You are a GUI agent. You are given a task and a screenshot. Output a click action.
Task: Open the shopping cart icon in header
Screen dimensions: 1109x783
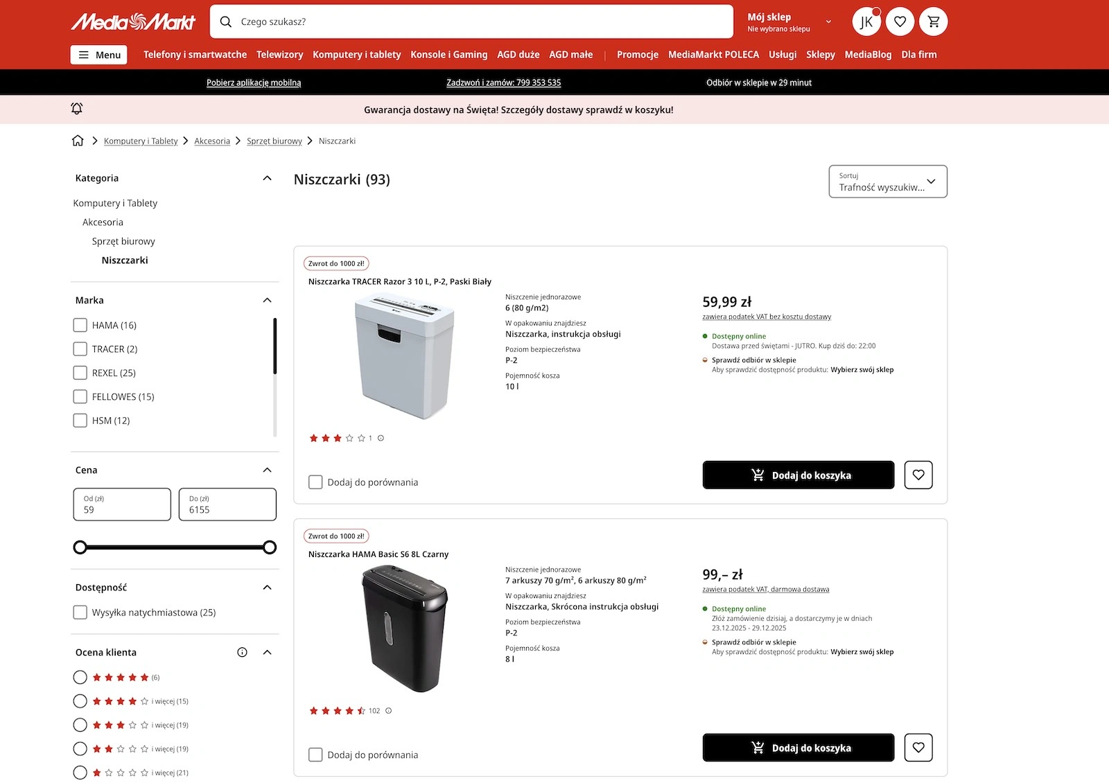coord(933,21)
